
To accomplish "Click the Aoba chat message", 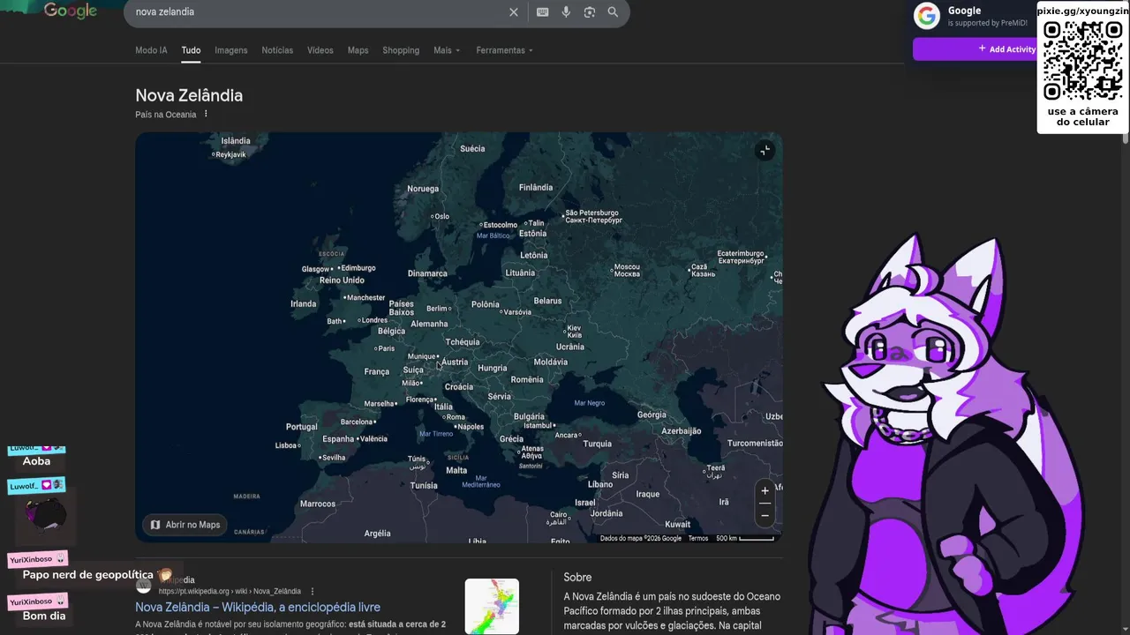I will [36, 460].
